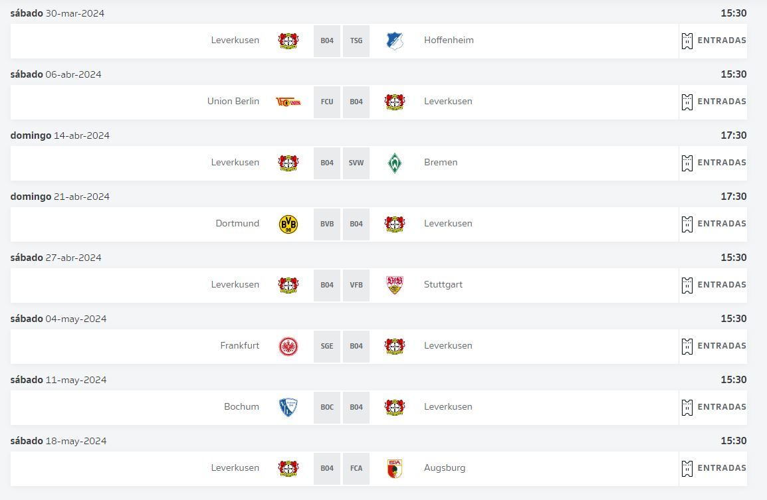Click the Union Berlin club logo

tap(288, 102)
